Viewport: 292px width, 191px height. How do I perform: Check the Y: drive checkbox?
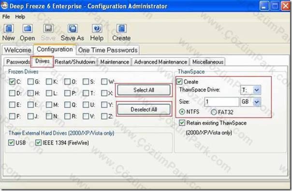(104, 105)
